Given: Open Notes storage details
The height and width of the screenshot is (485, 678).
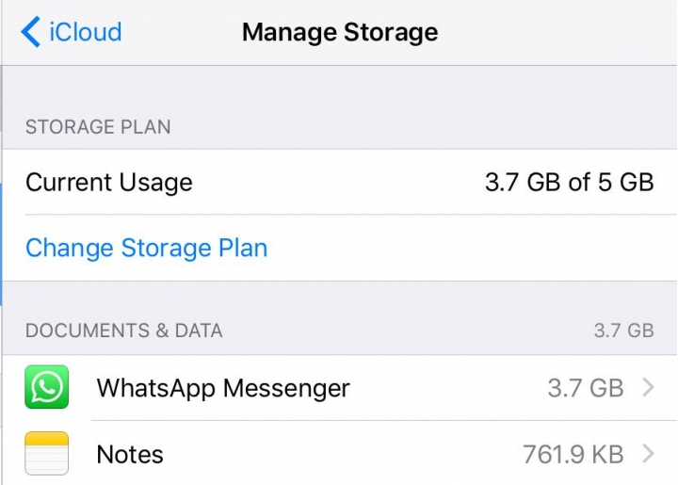Looking at the screenshot, I should [340, 453].
